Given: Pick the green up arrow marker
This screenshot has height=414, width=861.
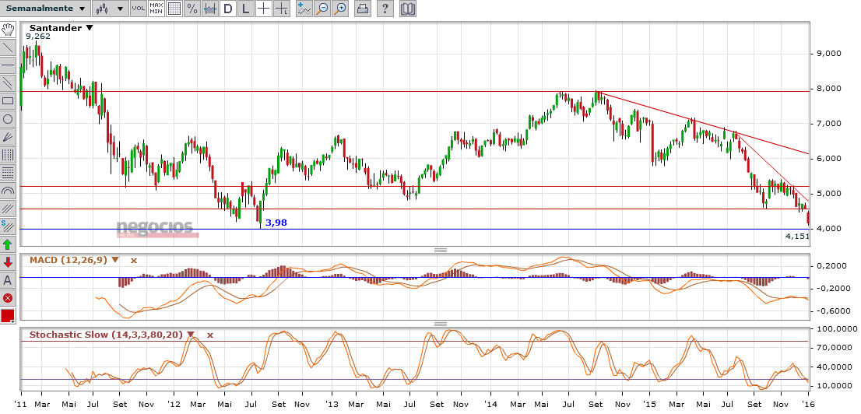Looking at the screenshot, I should tap(8, 244).
